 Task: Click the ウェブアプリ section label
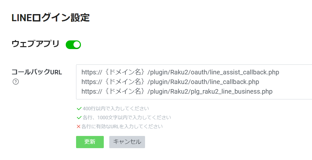pos(35,44)
